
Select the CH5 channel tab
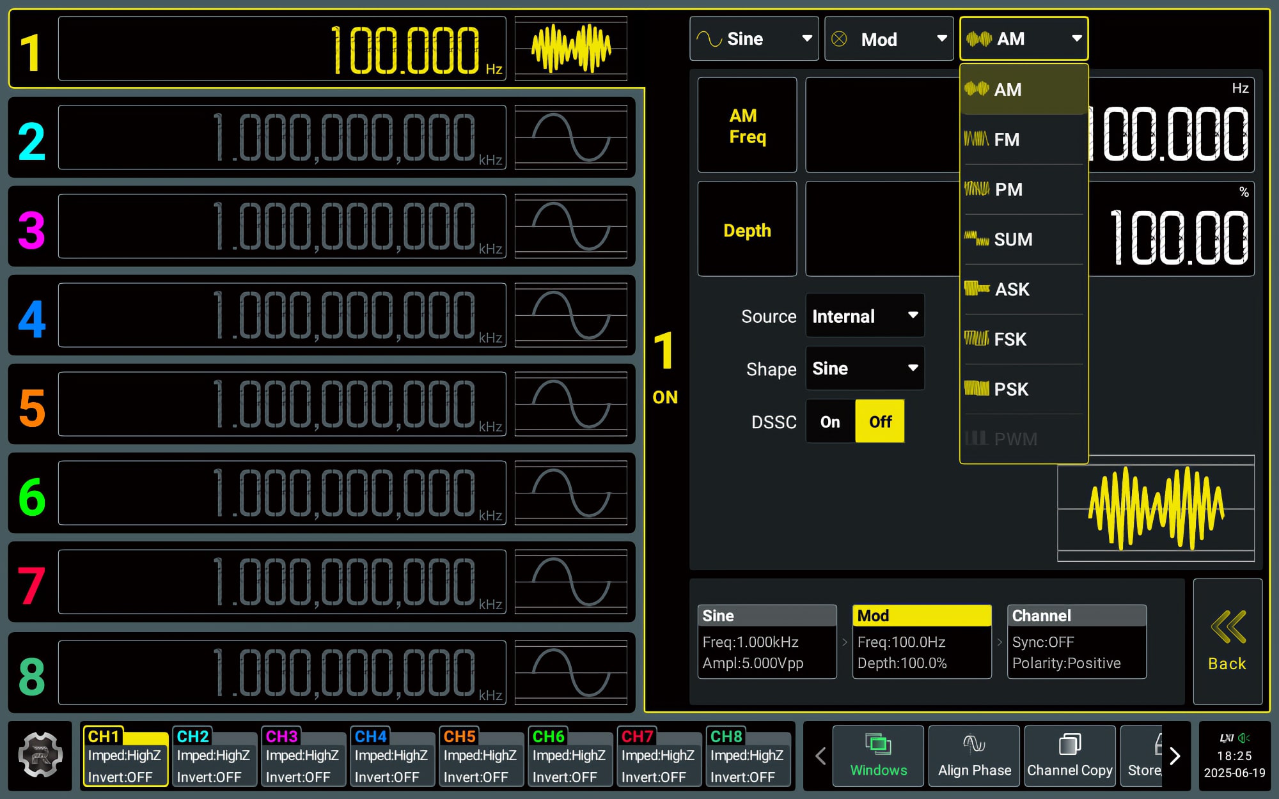click(x=481, y=757)
